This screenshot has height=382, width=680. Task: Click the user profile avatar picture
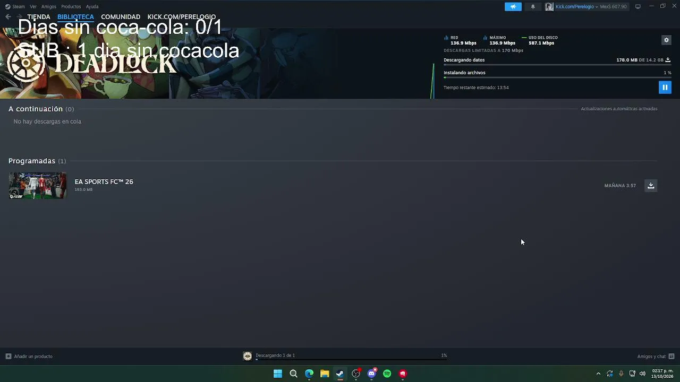[549, 6]
